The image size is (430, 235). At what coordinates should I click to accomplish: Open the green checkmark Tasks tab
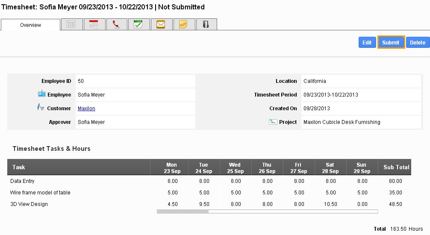click(x=138, y=25)
